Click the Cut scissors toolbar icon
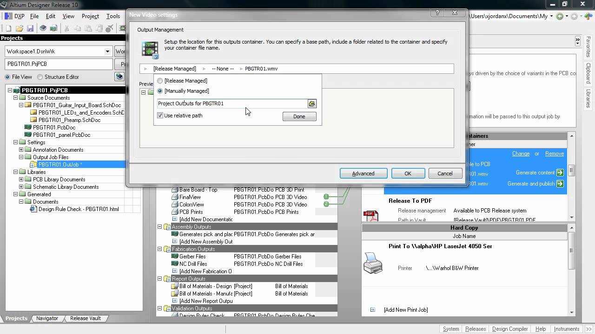 (67, 29)
